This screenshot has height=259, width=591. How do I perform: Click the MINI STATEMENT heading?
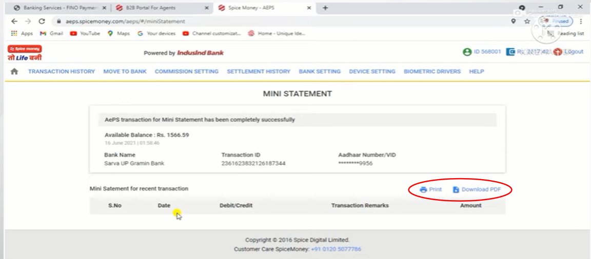[298, 94]
